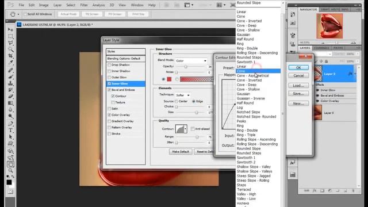This screenshot has height=207, width=368.
Task: Open the Analysis menu
Action: [x=98, y=5]
